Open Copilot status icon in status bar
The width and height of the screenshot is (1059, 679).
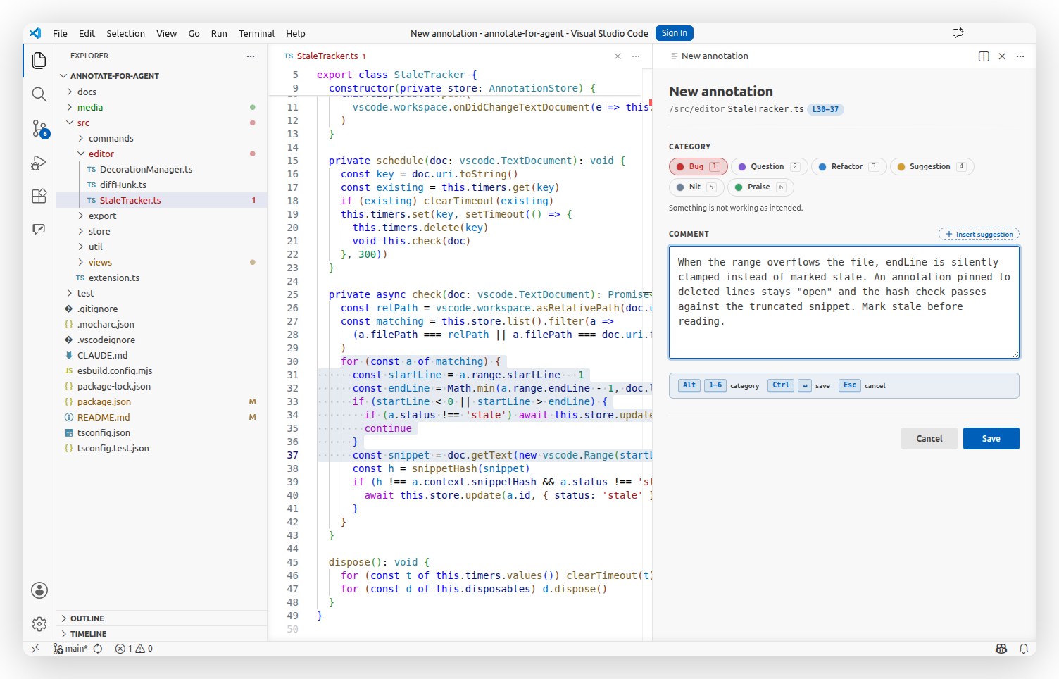coord(1001,649)
